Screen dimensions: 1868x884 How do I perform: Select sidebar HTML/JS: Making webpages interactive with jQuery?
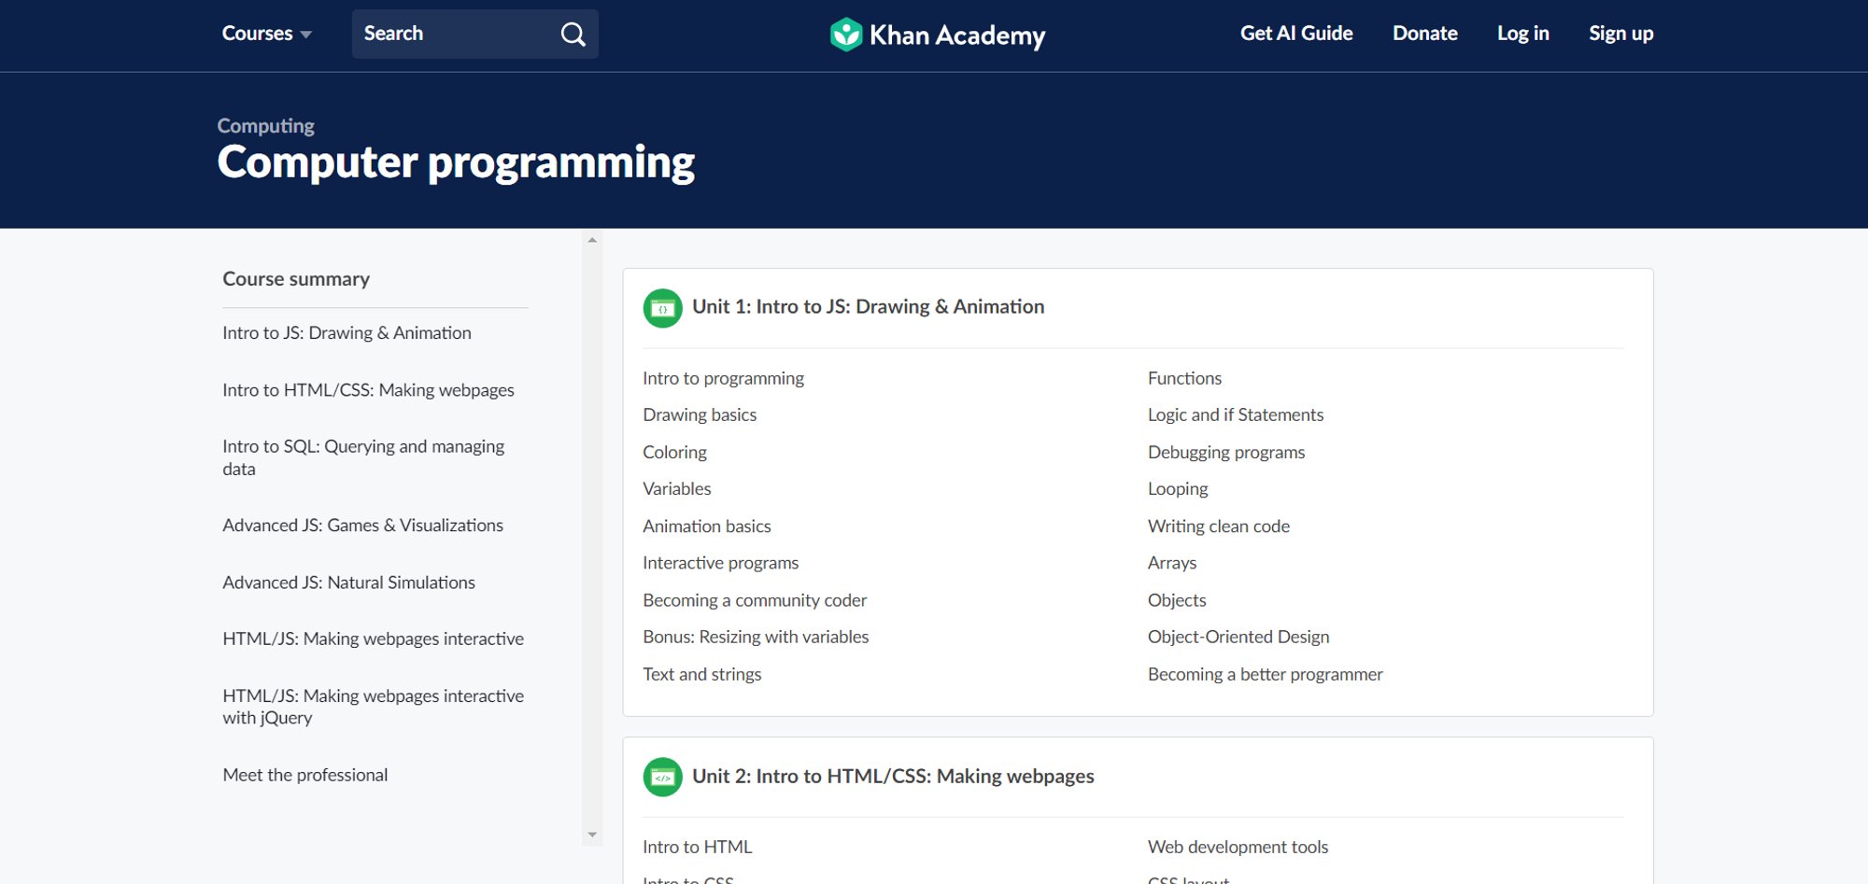point(373,707)
